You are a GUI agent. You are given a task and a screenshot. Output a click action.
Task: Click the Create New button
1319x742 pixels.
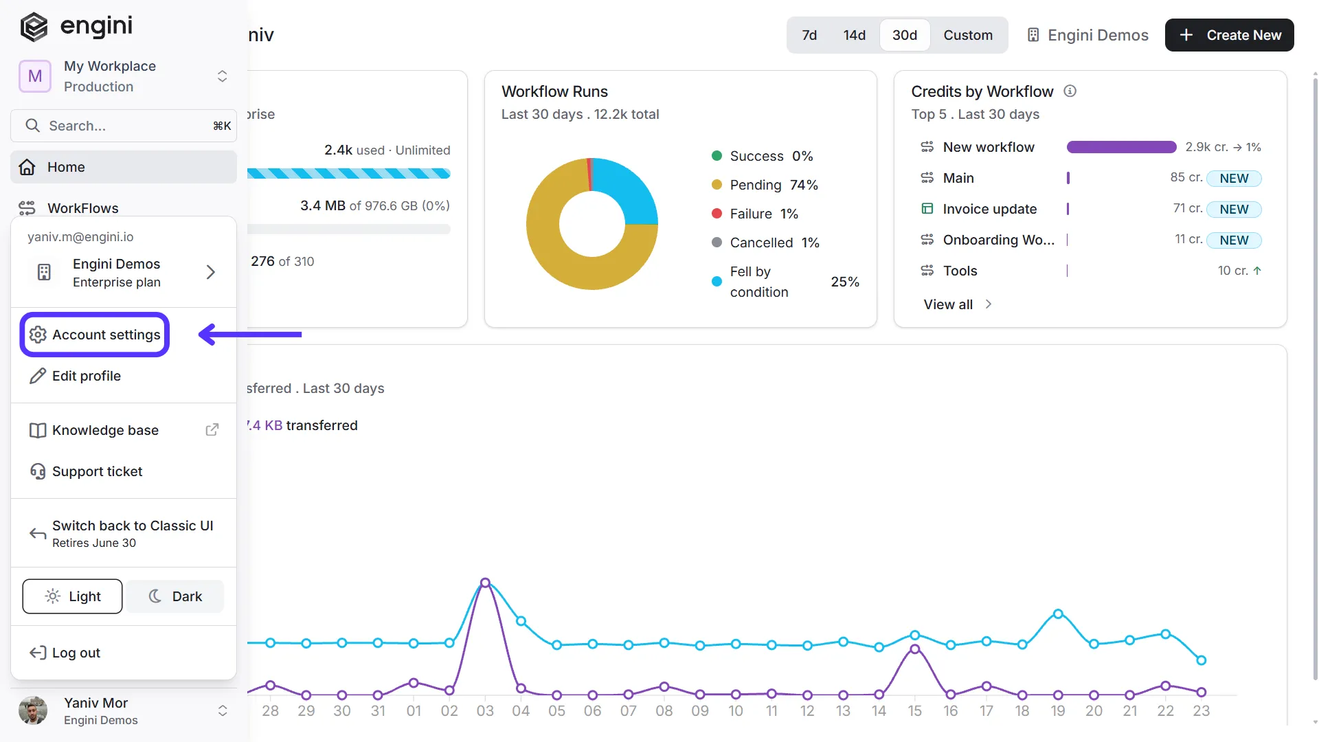(x=1230, y=35)
